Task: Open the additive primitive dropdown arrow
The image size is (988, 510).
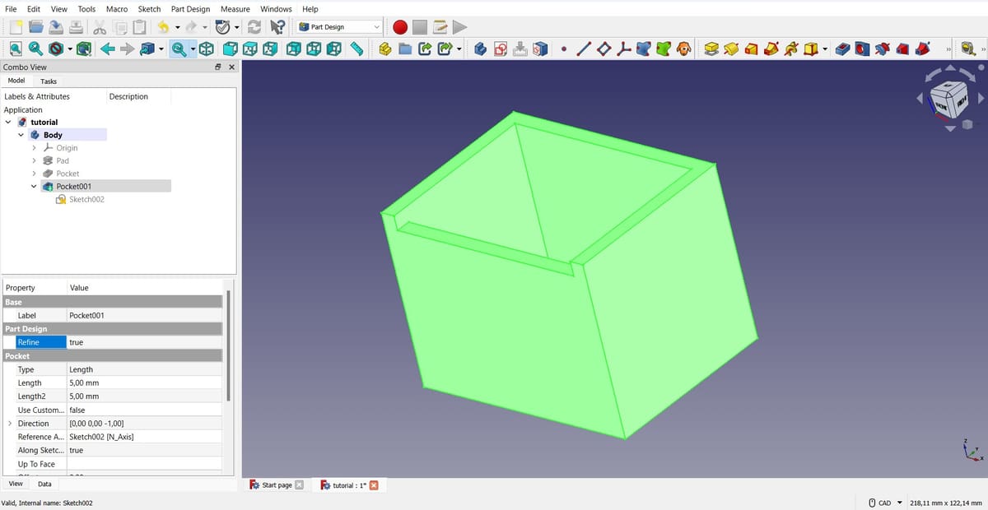Action: [x=824, y=49]
